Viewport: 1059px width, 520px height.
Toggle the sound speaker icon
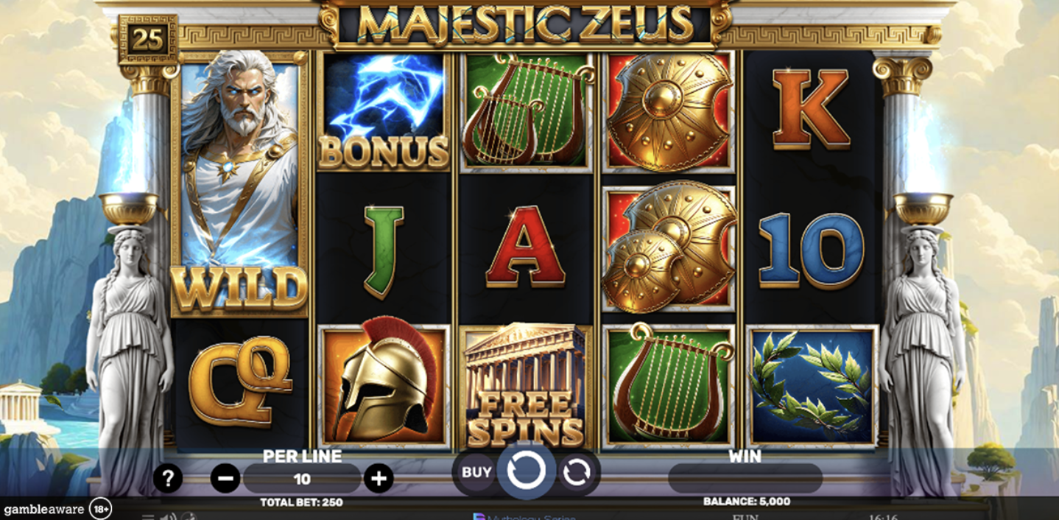tap(169, 517)
